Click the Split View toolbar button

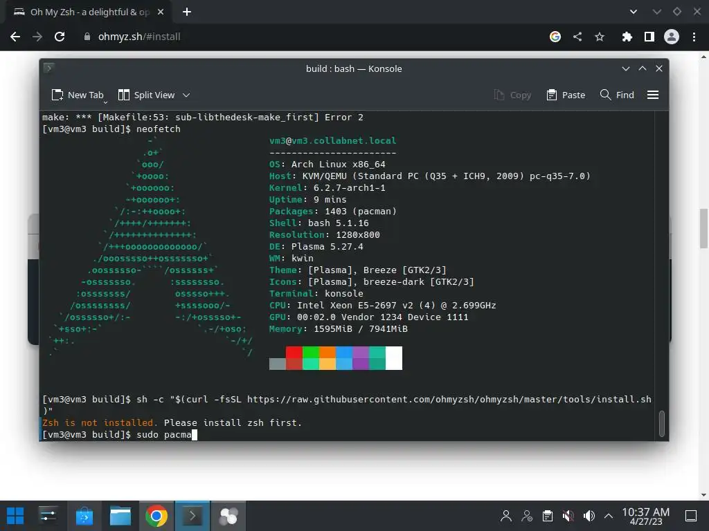(146, 95)
